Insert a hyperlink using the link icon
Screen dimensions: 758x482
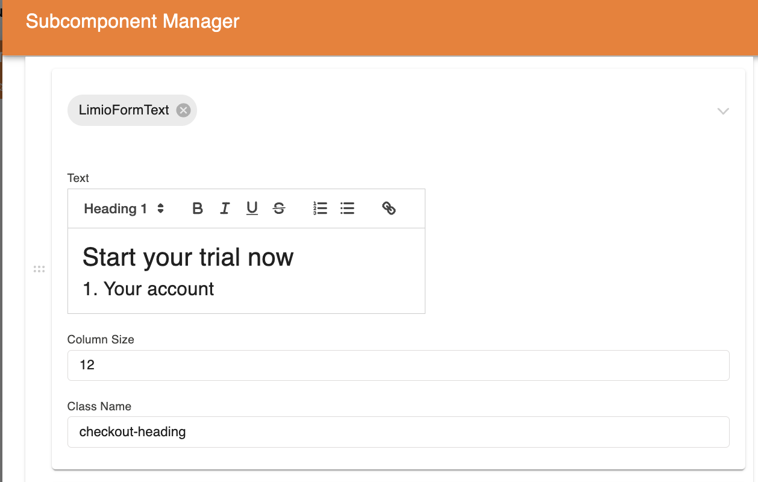[389, 208]
